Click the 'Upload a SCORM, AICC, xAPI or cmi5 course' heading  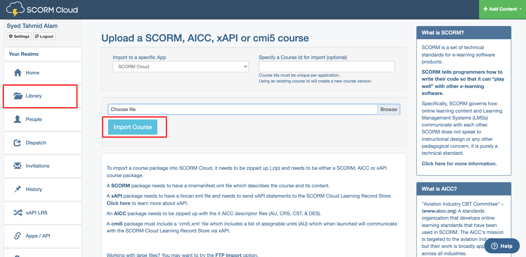205,38
